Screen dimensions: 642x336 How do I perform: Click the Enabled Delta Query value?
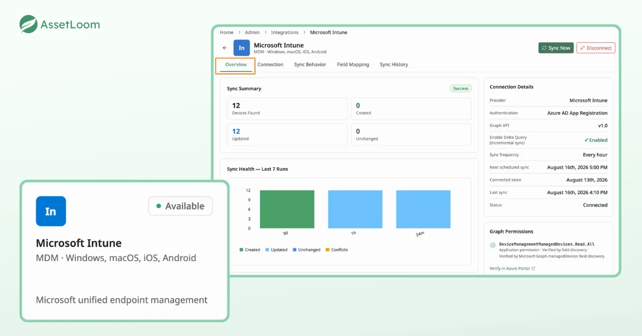596,140
